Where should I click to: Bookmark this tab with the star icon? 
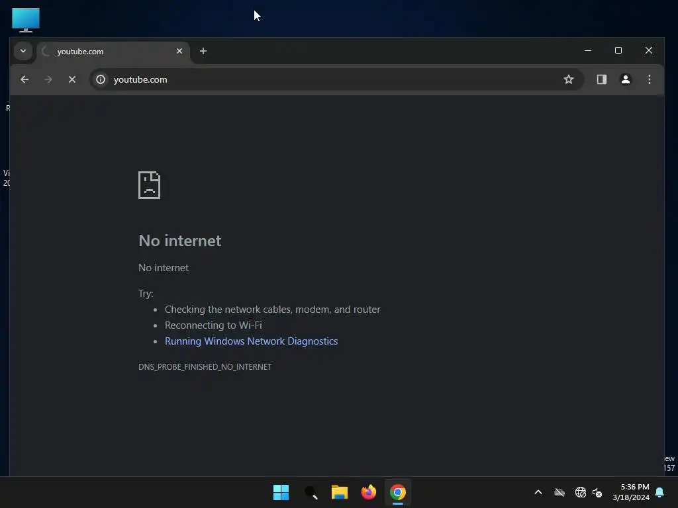tap(569, 79)
